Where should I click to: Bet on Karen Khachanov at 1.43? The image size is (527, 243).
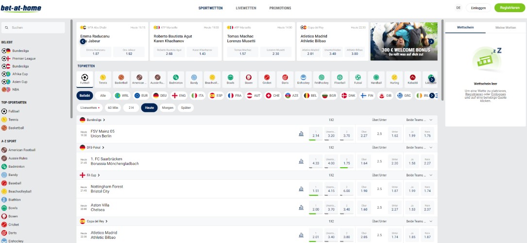click(x=203, y=52)
